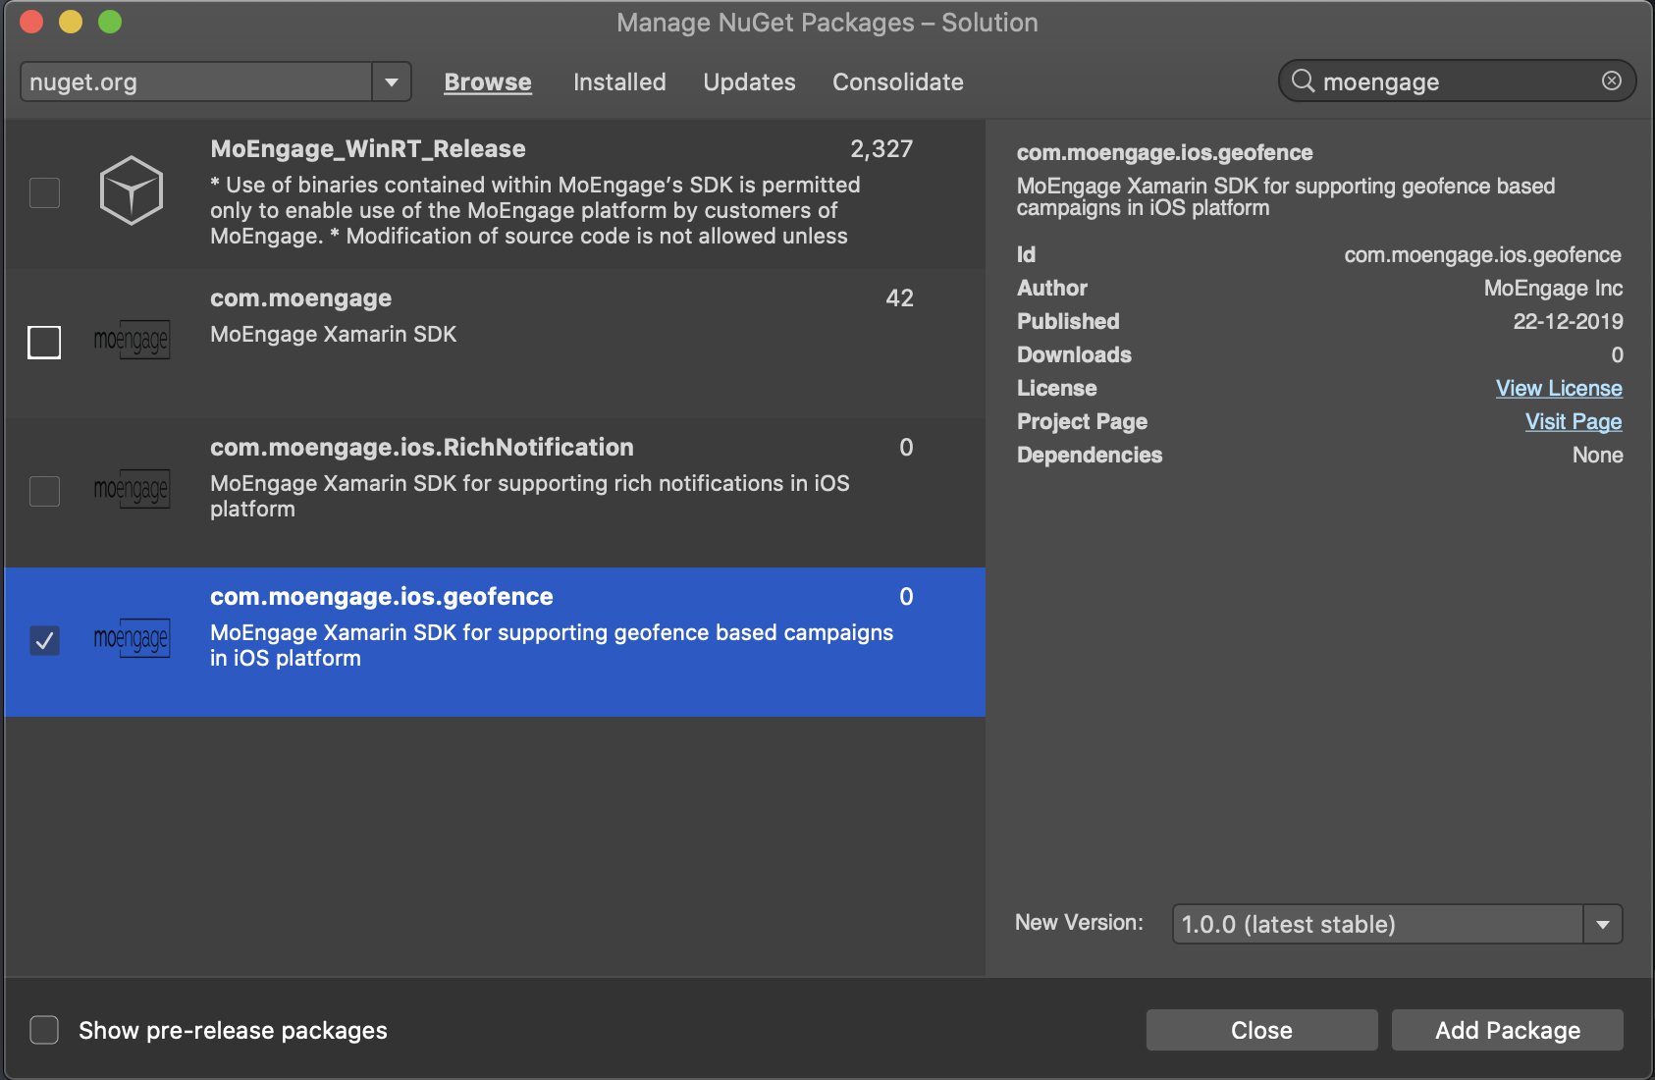
Task: Uncheck the com.moengage.ios.geofence checkbox
Action: 44,640
